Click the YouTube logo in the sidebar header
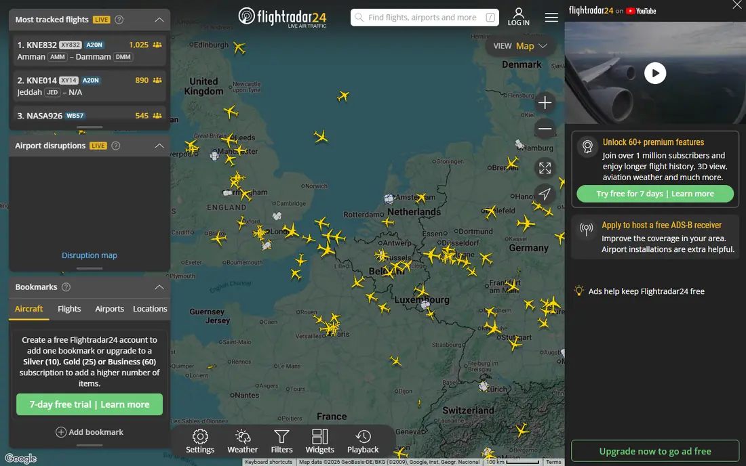 click(641, 11)
